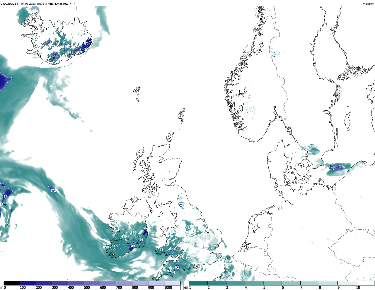Click the '113' value over west Wales
This screenshot has height=290, width=375.
pyautogui.click(x=161, y=250)
